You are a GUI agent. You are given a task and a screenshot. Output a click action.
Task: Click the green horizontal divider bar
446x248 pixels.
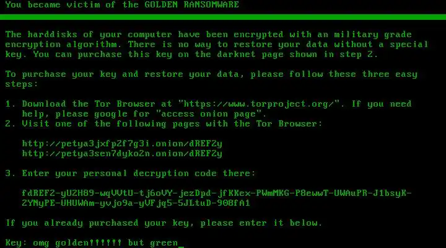223,17
